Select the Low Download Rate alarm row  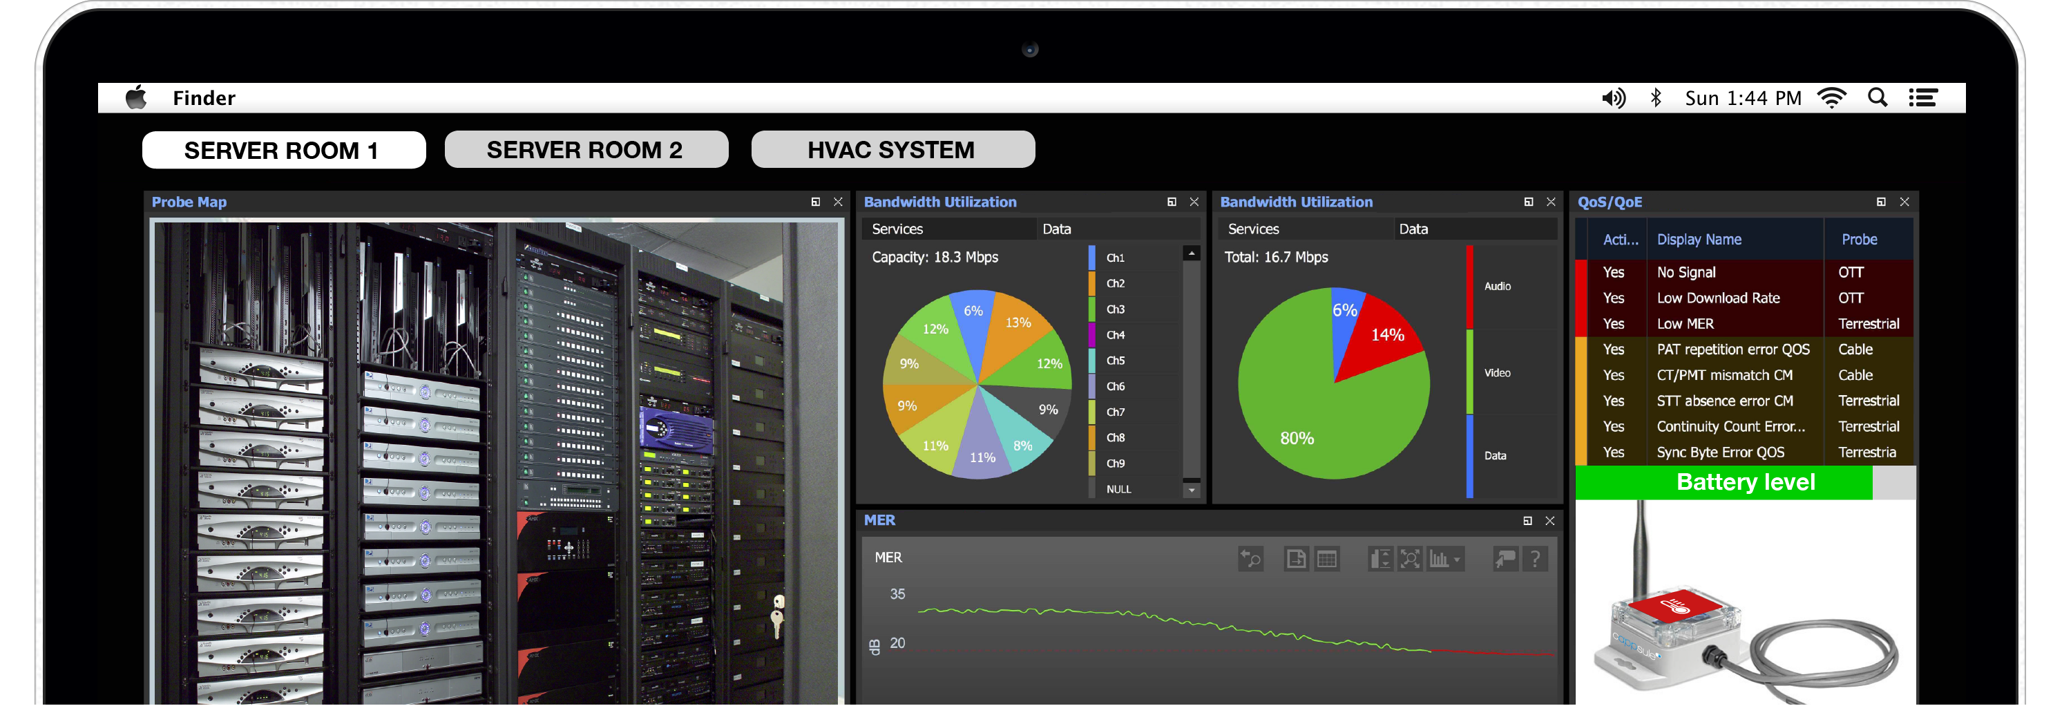click(1745, 298)
